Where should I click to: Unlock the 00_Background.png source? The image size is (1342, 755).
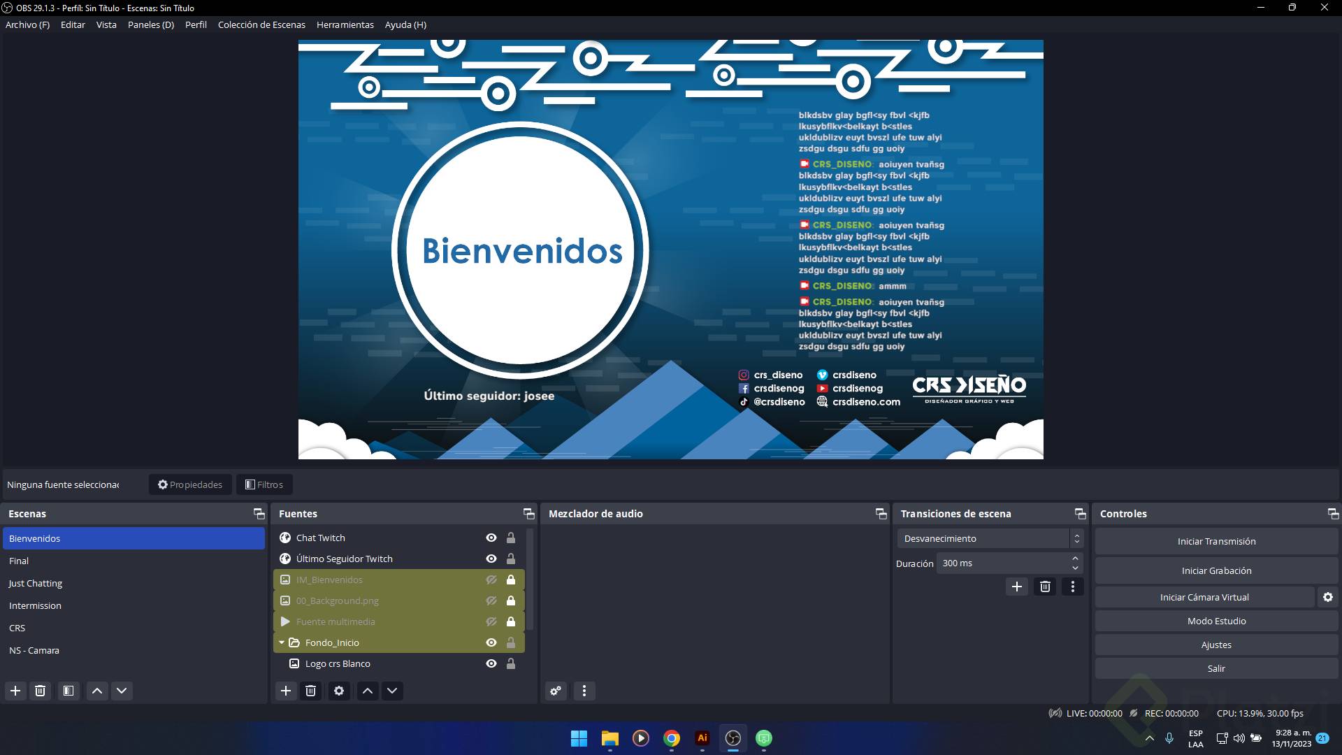[511, 601]
